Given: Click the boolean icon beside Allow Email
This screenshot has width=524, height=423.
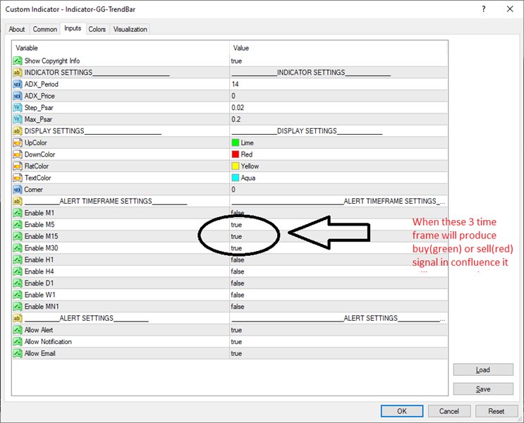Looking at the screenshot, I should coord(18,353).
